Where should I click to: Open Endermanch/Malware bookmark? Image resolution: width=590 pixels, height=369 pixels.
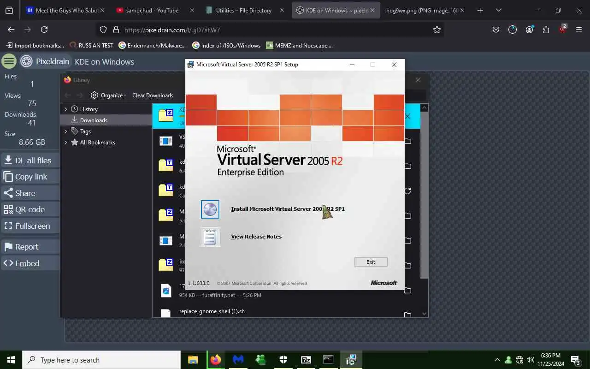[152, 45]
